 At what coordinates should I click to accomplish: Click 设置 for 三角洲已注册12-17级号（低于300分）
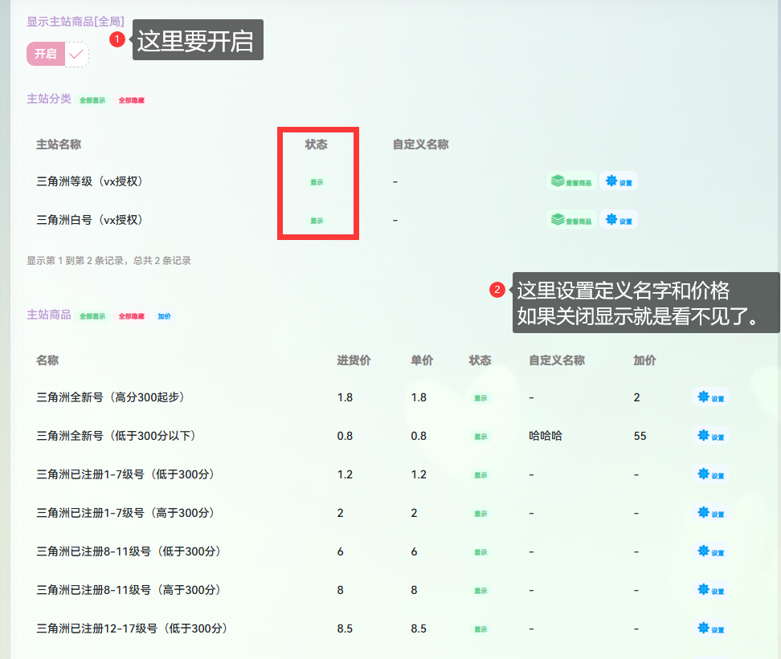[x=709, y=628]
